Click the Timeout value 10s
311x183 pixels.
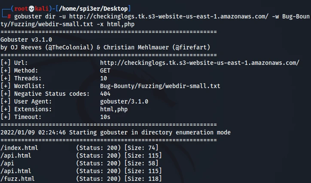pyautogui.click(x=105, y=117)
